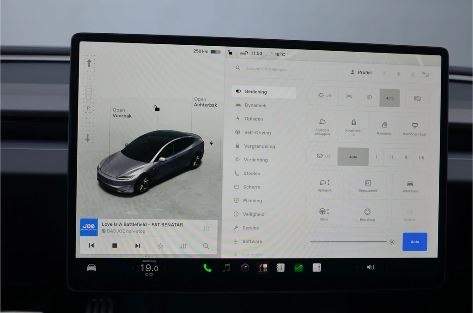The width and height of the screenshot is (473, 313).
Task: Enable Wasstraat car wash mode
Action: point(410,187)
